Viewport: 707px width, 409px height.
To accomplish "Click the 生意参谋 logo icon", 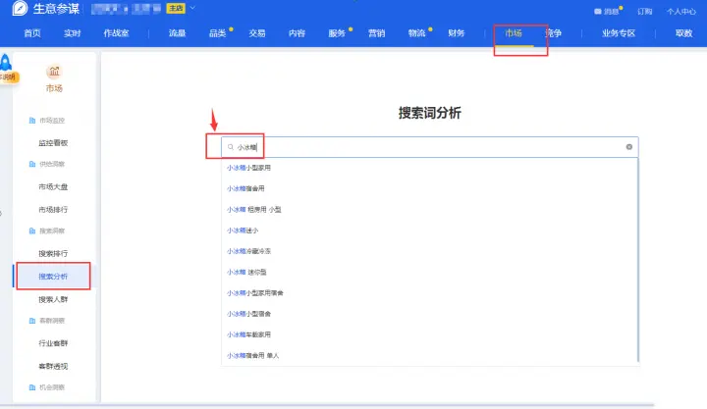I will [x=22, y=10].
